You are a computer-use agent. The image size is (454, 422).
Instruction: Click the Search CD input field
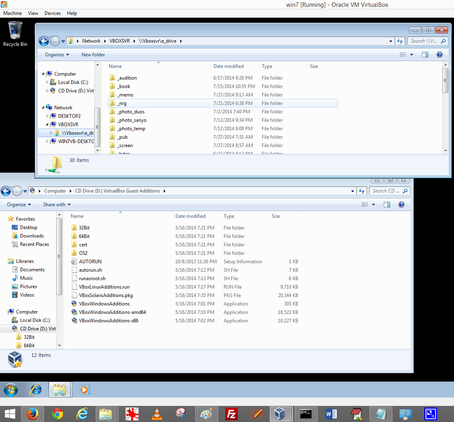(x=387, y=191)
